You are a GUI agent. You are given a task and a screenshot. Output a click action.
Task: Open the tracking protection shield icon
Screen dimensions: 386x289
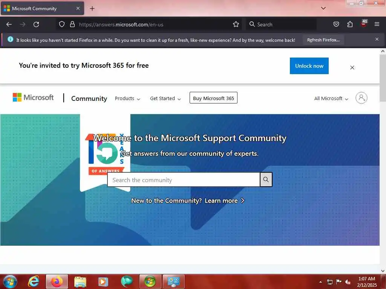point(62,24)
